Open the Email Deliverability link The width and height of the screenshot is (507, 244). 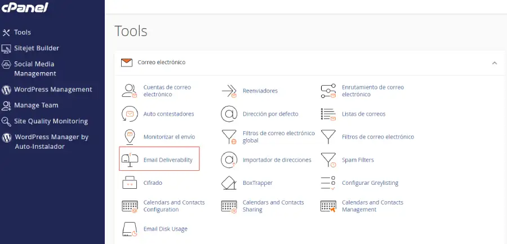[x=168, y=160]
